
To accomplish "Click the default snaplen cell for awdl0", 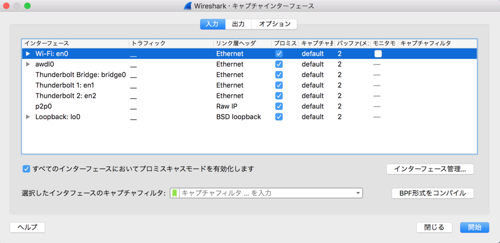I will [312, 64].
